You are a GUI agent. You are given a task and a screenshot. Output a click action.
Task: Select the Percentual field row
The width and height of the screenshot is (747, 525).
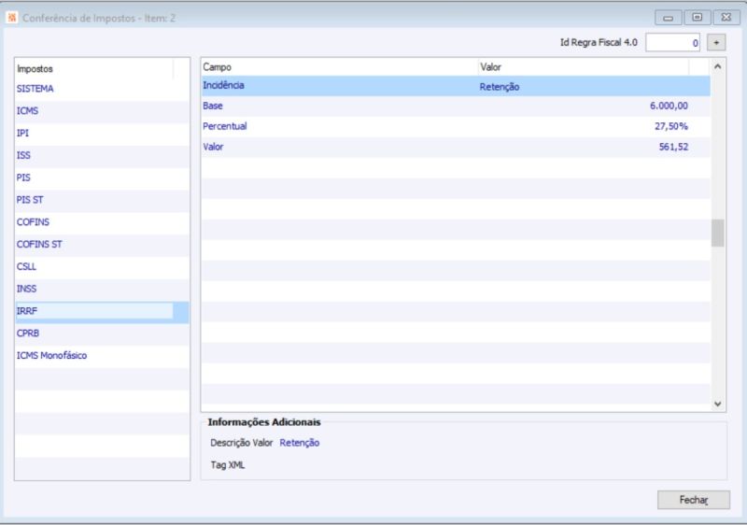coord(456,127)
